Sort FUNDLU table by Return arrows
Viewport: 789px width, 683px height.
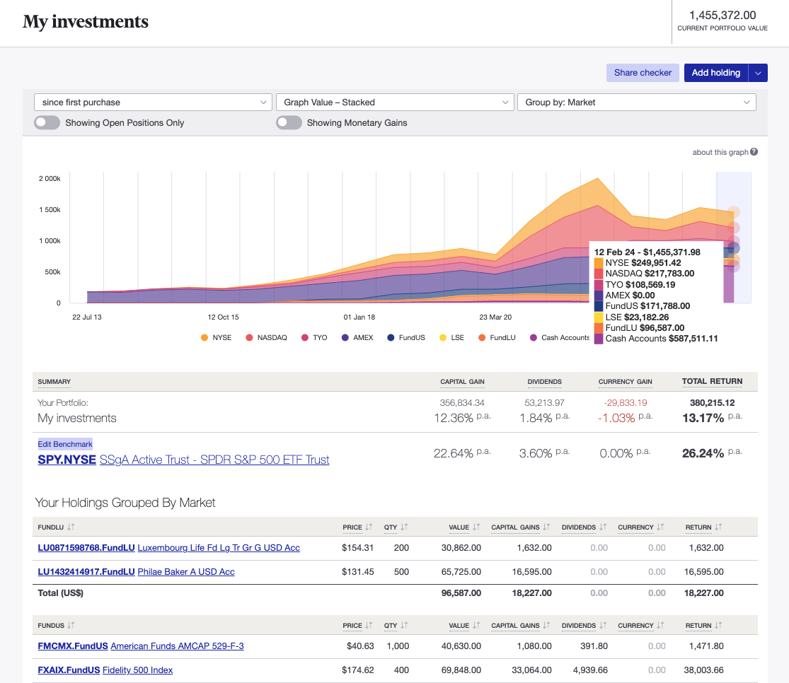(x=718, y=527)
